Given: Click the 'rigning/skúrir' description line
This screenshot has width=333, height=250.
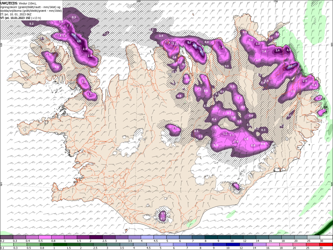Looking at the screenshot, I should tap(30, 7).
